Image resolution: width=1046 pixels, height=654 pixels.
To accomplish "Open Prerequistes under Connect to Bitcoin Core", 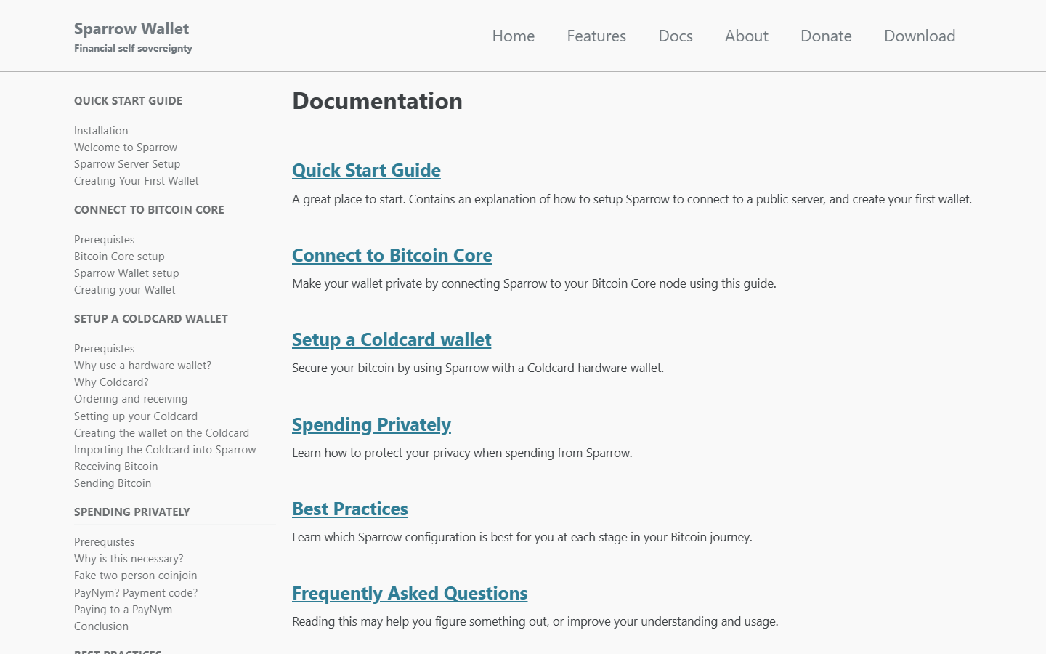I will point(105,240).
